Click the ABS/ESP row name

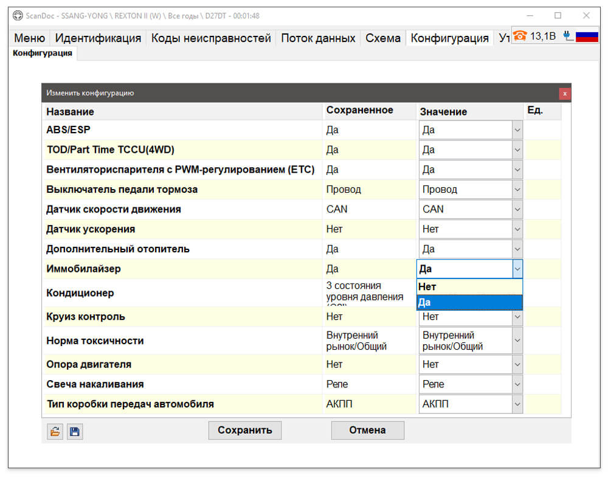pos(68,130)
